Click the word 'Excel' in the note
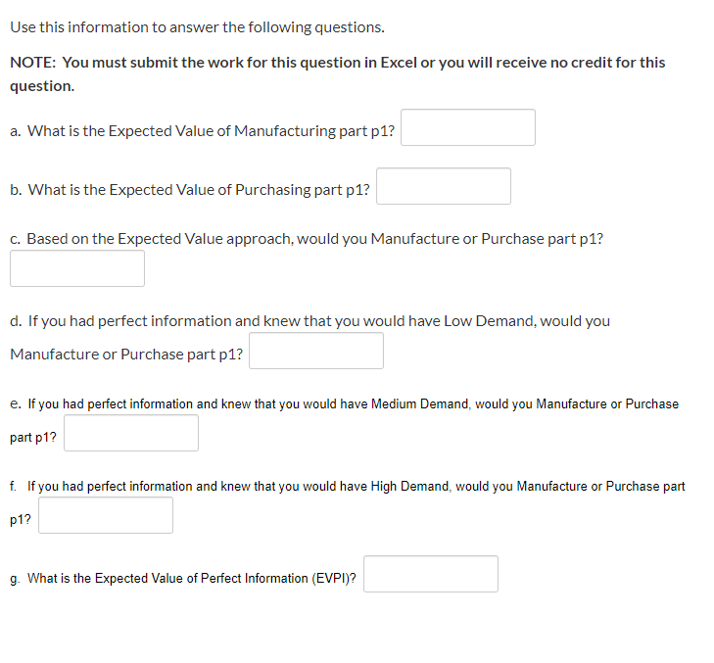 click(399, 63)
